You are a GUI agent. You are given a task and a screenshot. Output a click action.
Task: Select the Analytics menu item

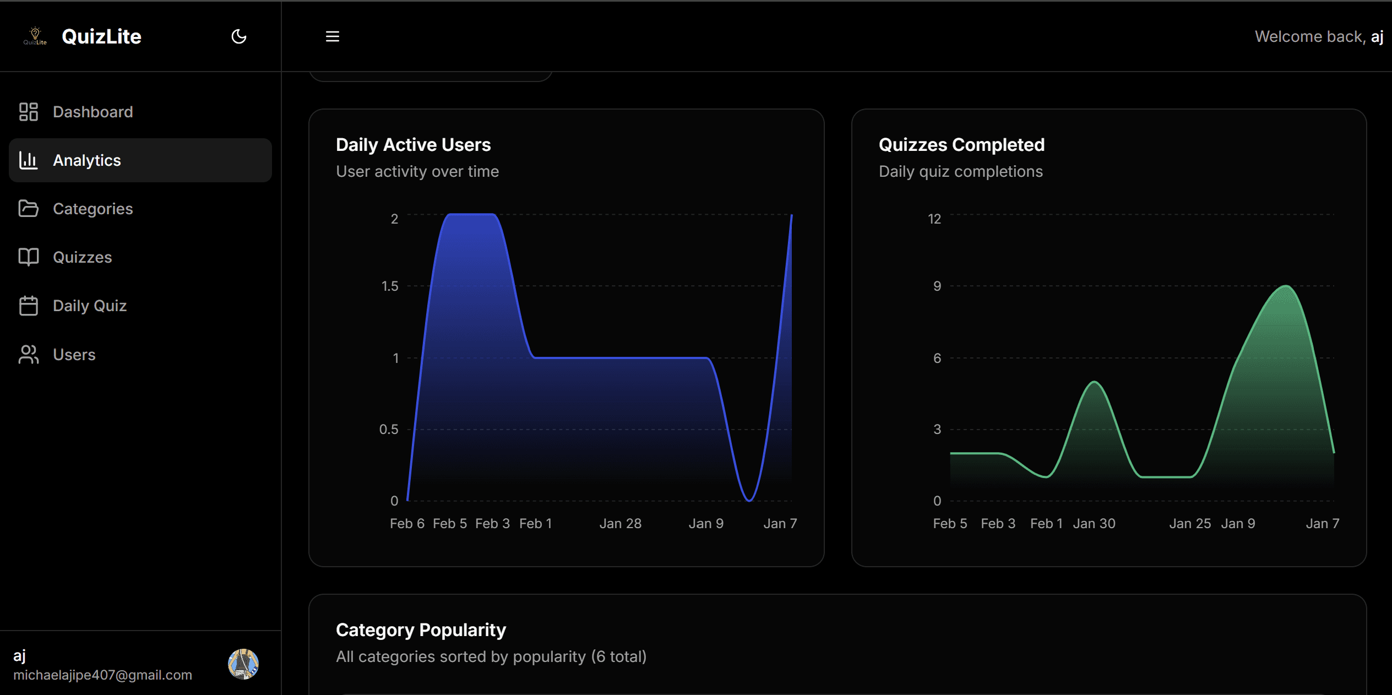point(87,160)
